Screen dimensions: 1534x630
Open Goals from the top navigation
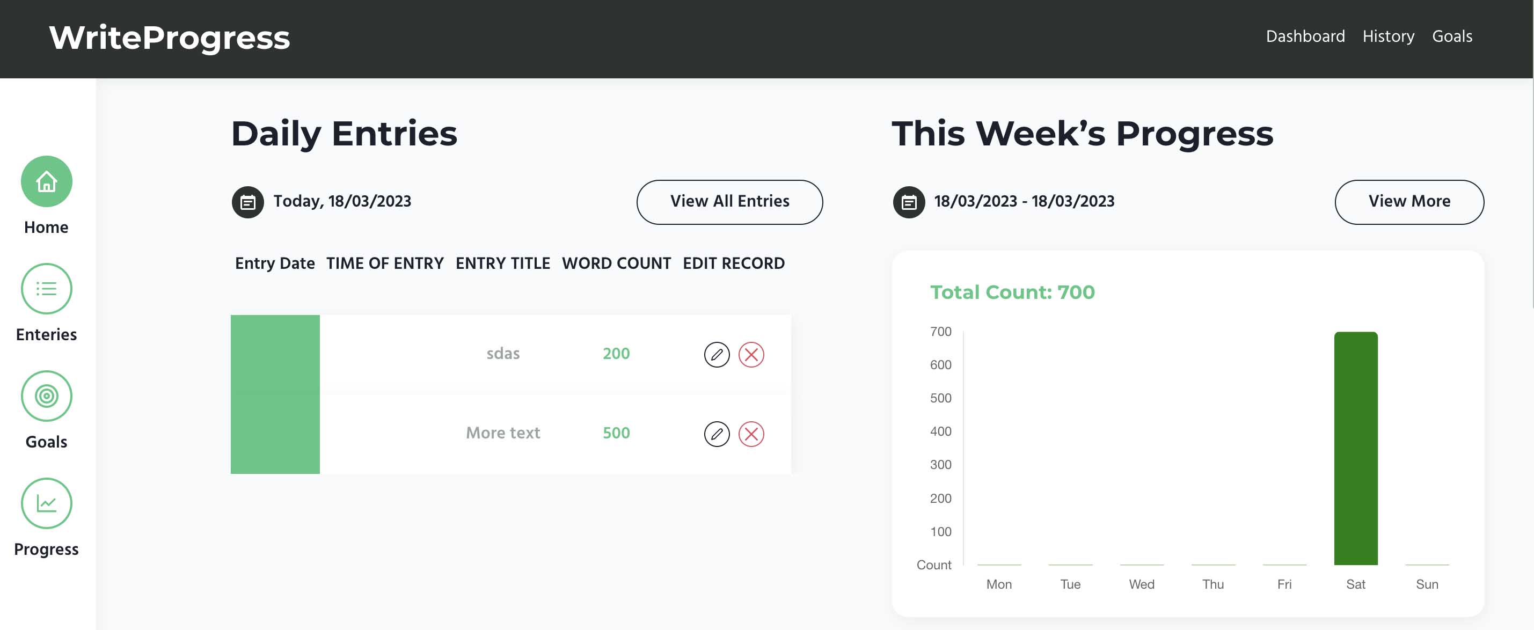click(1452, 37)
